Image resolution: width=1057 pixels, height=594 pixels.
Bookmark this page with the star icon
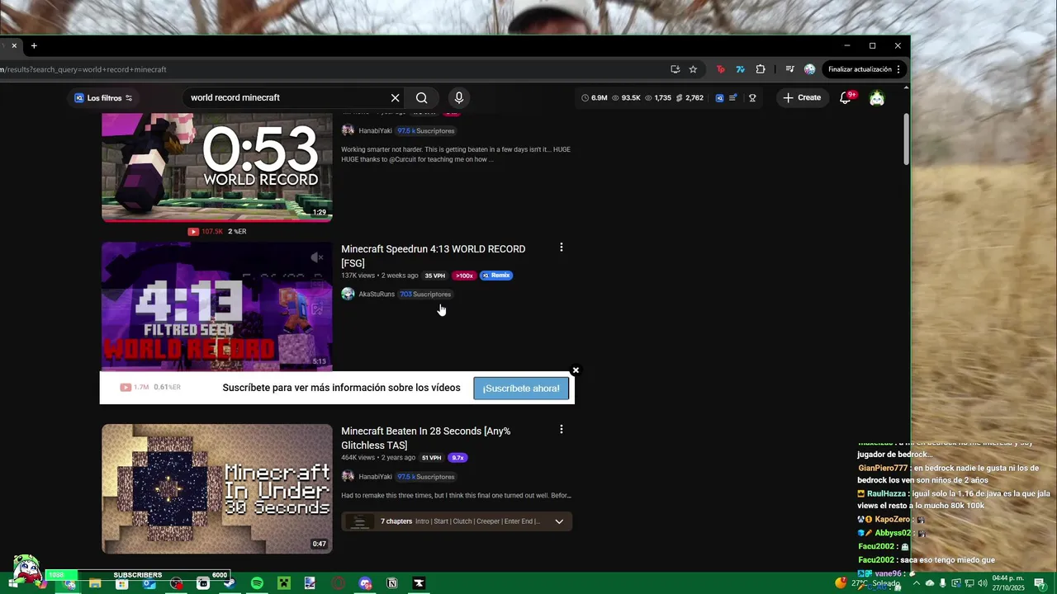tap(693, 69)
